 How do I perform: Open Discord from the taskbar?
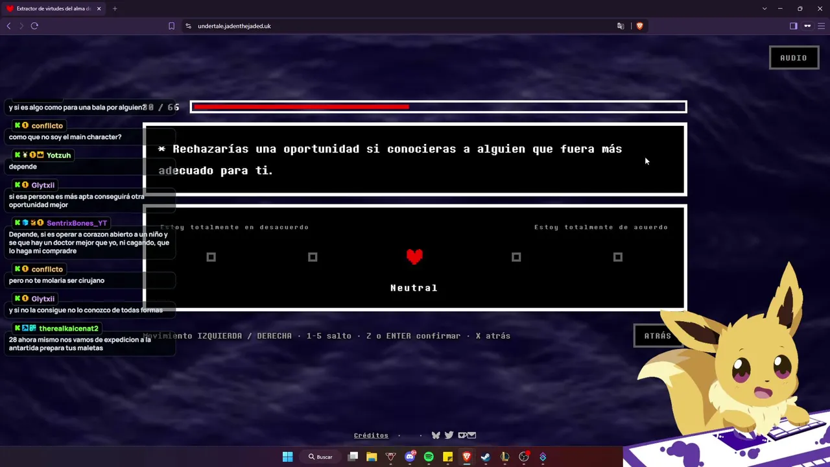click(410, 457)
